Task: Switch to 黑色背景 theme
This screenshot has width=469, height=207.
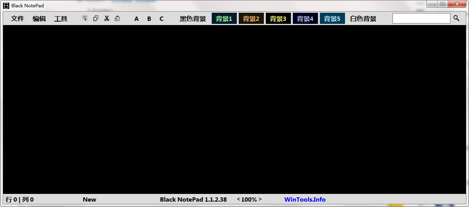Action: point(193,19)
